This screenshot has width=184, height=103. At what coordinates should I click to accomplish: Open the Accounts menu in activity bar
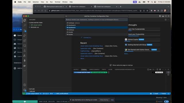click(x=25, y=85)
